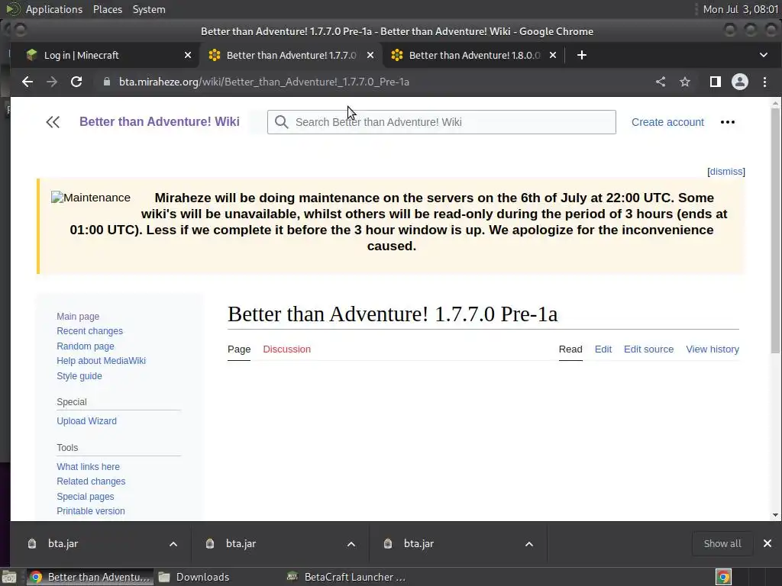Open the Applications menu

coord(54,9)
